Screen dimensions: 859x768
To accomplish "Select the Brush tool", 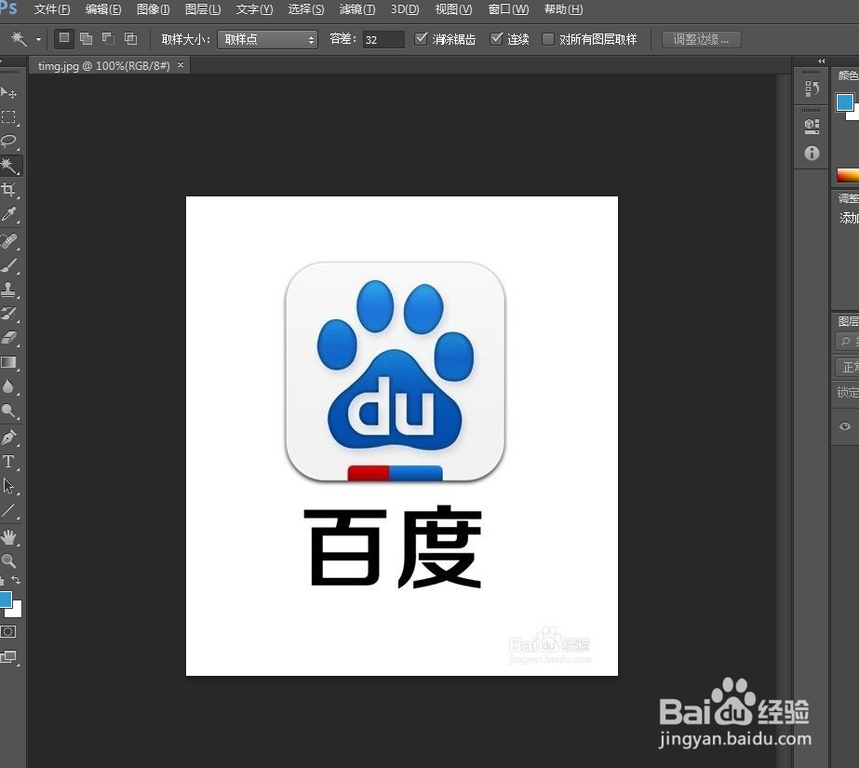I will click(8, 265).
